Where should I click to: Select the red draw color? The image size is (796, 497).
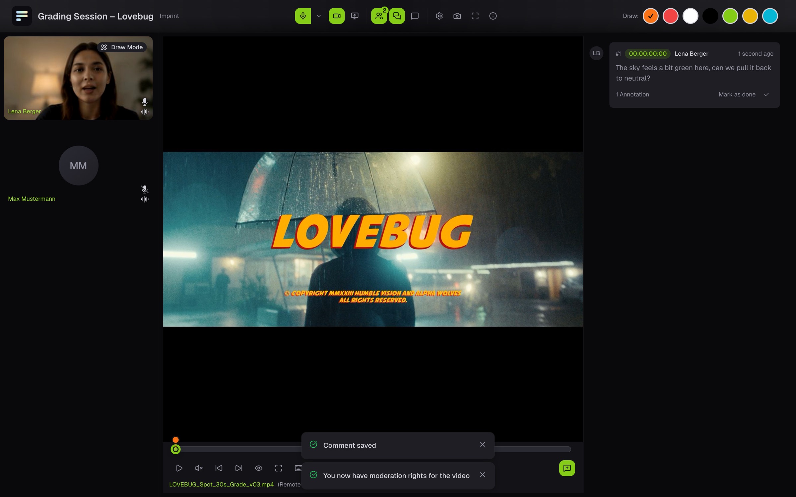click(670, 16)
